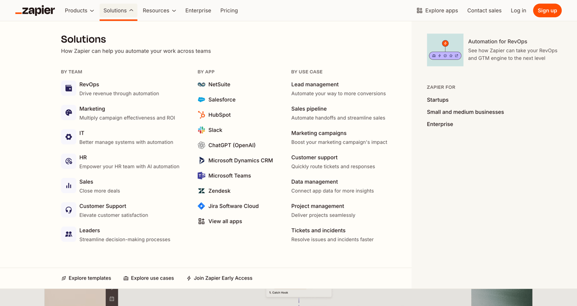
Task: Select the Salesforce app icon
Action: [x=202, y=99]
